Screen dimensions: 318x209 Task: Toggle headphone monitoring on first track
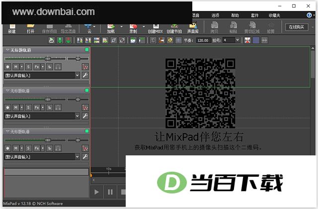pos(58,67)
